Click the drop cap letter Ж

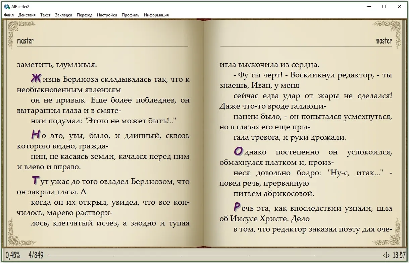[36, 78]
